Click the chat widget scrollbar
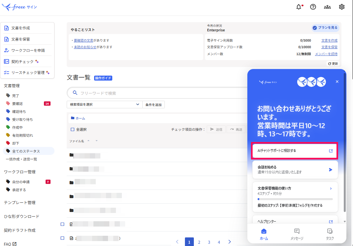 click(345, 142)
